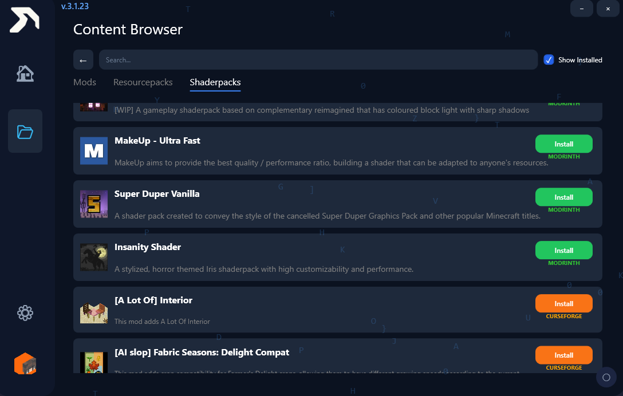Click the version label v.3.1.23
Screen dimensions: 623x396
click(x=74, y=6)
